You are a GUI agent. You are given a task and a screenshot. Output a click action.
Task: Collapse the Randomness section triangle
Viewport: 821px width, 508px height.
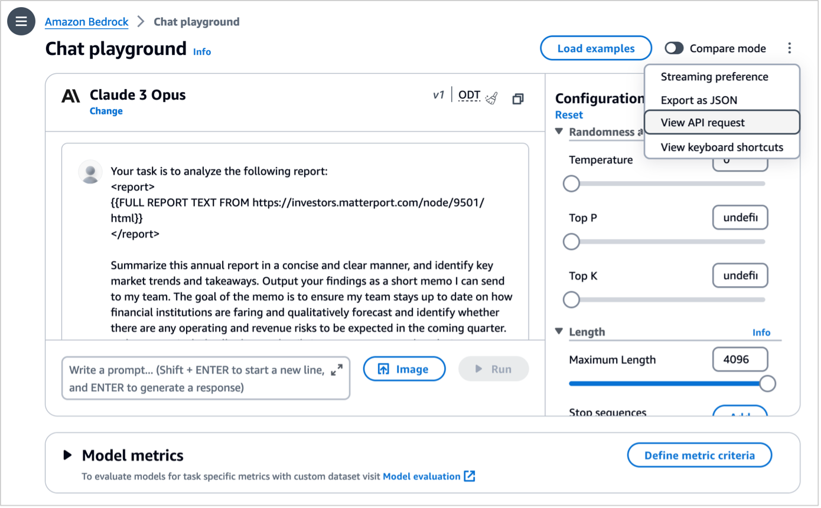(559, 132)
